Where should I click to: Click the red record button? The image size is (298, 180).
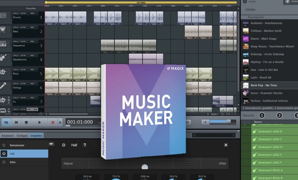click(x=53, y=122)
